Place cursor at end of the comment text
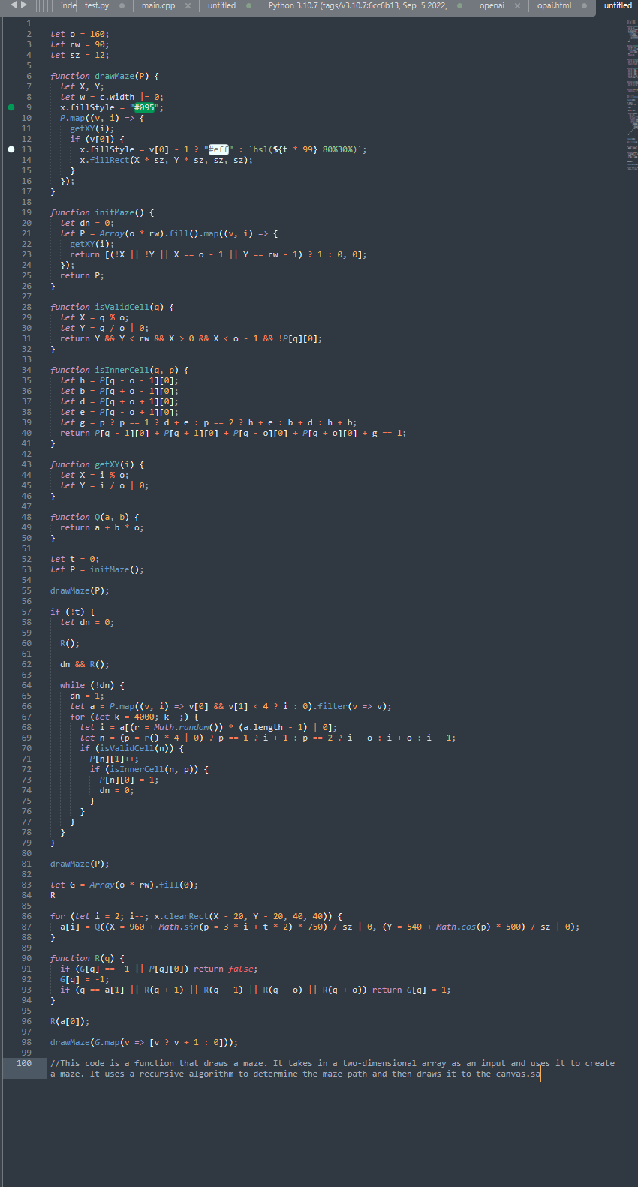Image resolution: width=638 pixels, height=1187 pixels. pos(540,1074)
